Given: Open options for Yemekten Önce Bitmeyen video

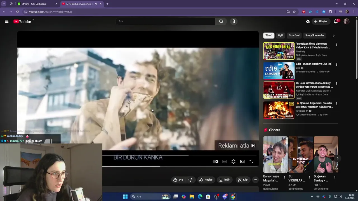Looking at the screenshot, I should (x=337, y=44).
